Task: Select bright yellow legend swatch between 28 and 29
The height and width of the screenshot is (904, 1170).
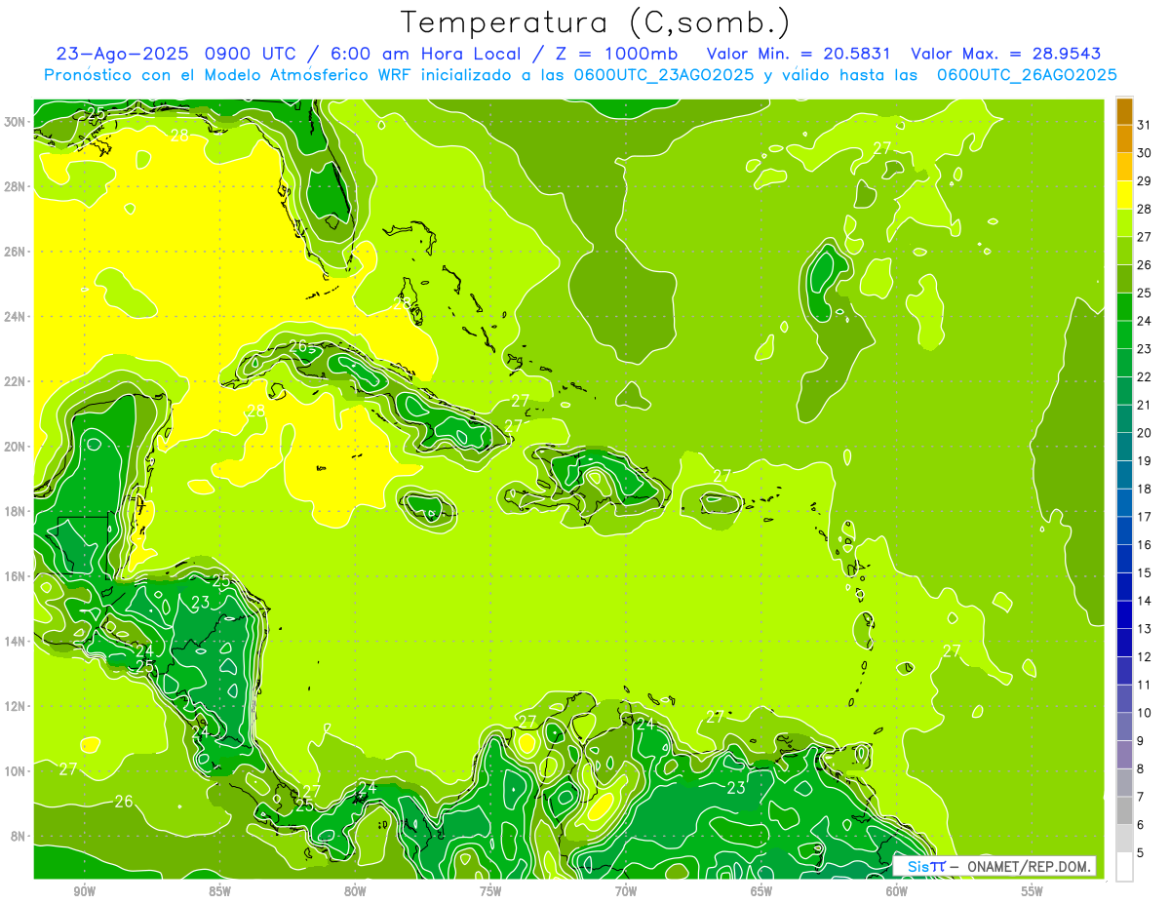Action: (1124, 195)
